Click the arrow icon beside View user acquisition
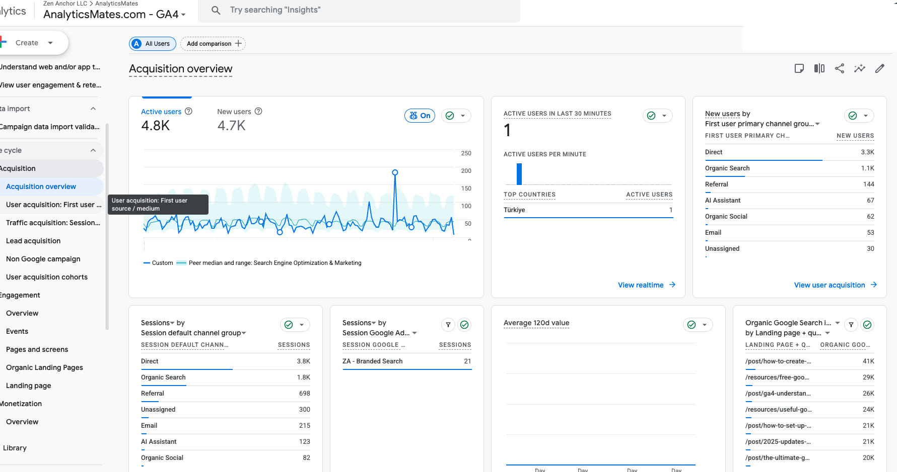This screenshot has height=472, width=897. coord(874,285)
